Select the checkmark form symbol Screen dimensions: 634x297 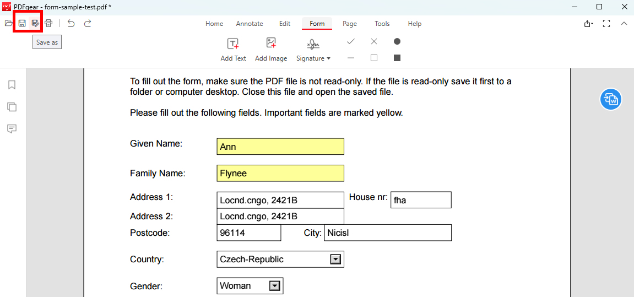pyautogui.click(x=351, y=41)
